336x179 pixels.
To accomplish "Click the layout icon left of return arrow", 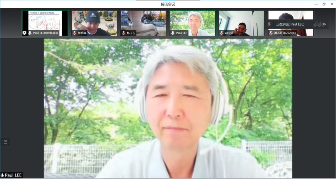I will [x=317, y=24].
